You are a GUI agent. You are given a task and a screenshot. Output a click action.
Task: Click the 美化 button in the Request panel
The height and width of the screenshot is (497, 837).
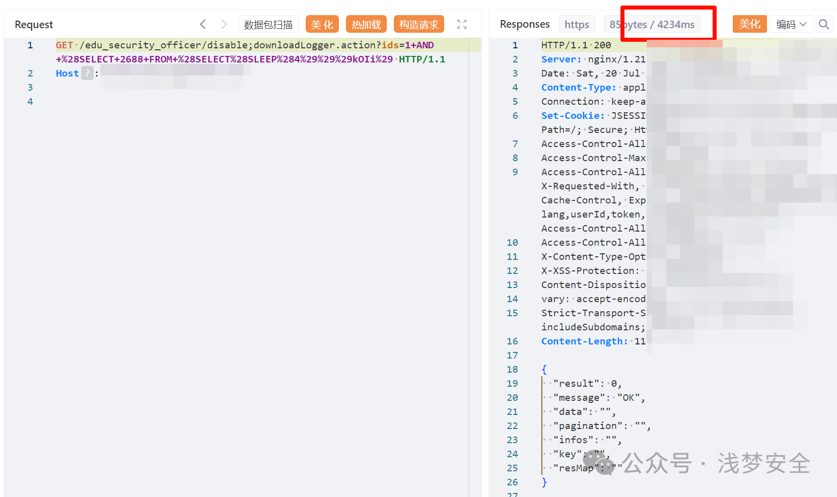tap(322, 24)
